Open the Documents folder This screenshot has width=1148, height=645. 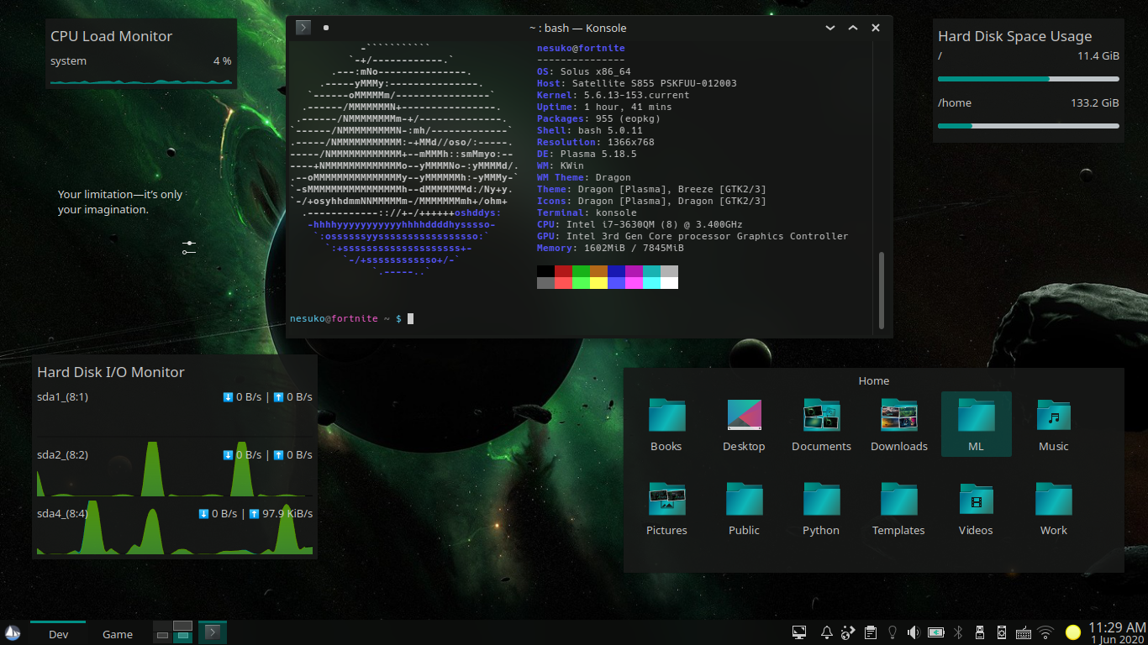tap(821, 425)
